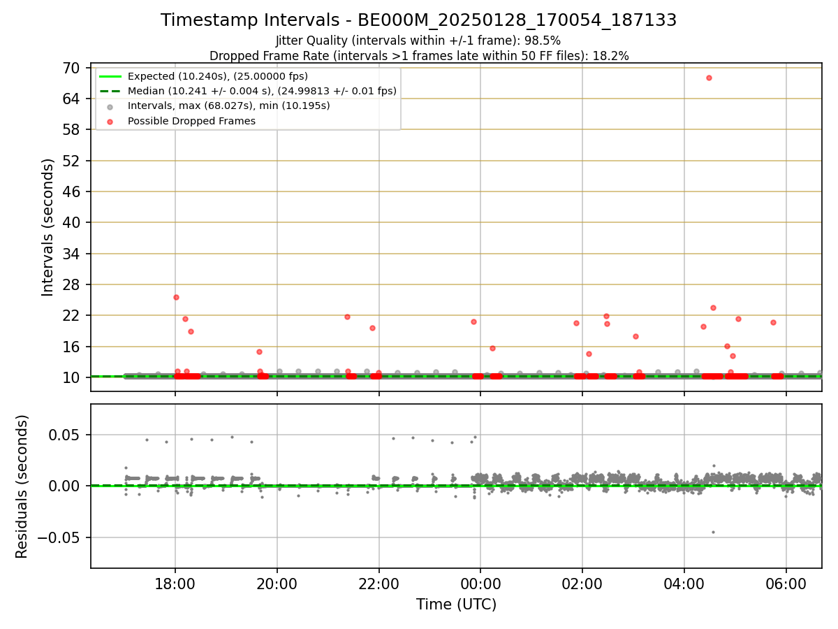Click the Residuals (seconds) y-axis label

tap(22, 486)
